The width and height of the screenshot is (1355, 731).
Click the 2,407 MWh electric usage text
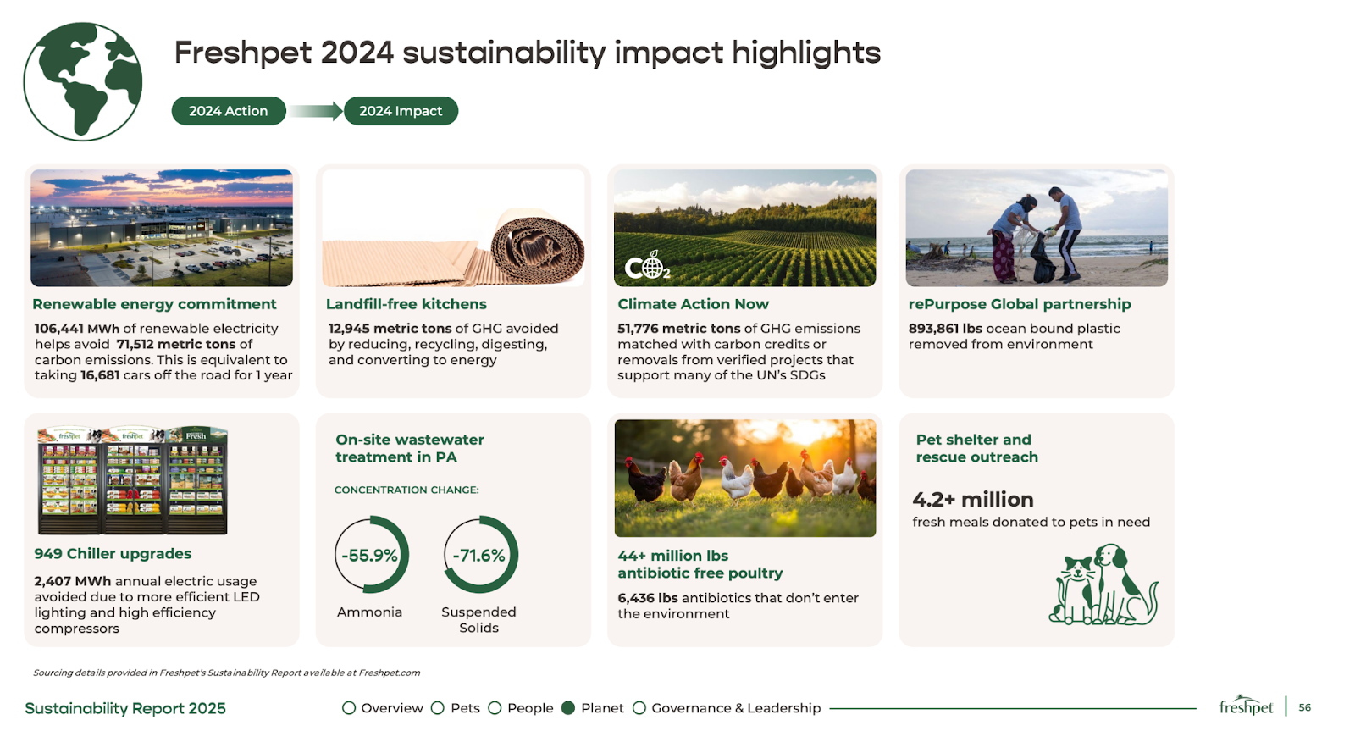(147, 605)
